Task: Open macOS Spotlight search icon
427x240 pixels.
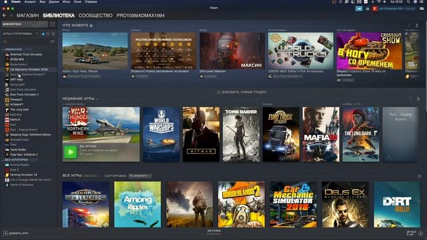Action: tap(408, 2)
